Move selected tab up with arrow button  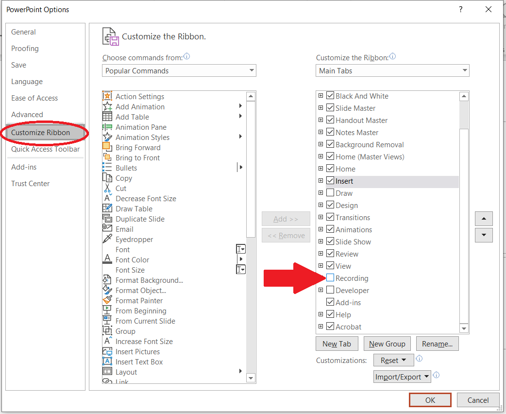pos(484,219)
